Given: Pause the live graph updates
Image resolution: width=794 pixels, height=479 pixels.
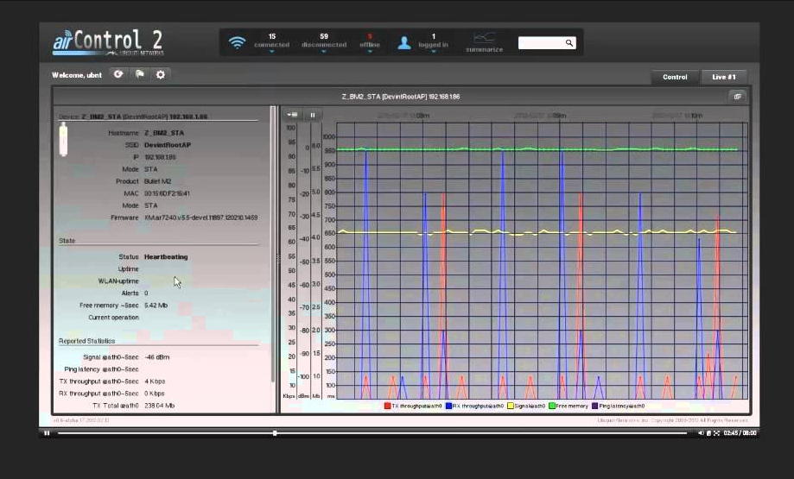Looking at the screenshot, I should 313,114.
